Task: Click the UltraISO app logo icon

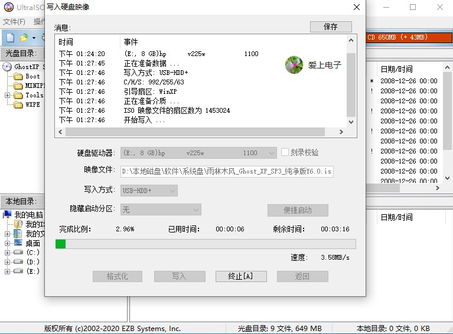Action: click(9, 7)
